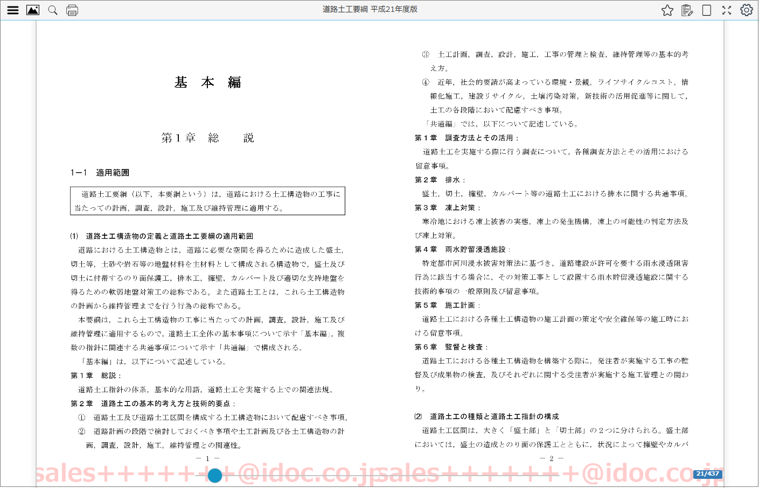The width and height of the screenshot is (759, 488).
Task: Click the large chapter heading 第1章 総説
Action: point(207,138)
